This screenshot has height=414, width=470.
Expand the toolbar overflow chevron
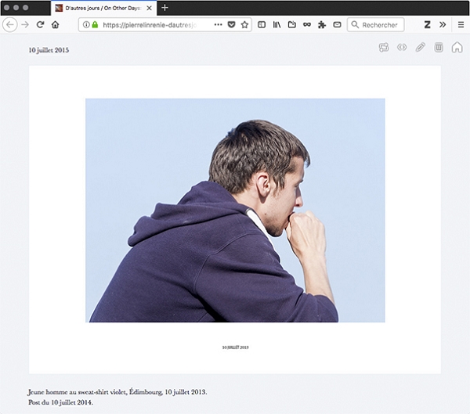coord(443,25)
